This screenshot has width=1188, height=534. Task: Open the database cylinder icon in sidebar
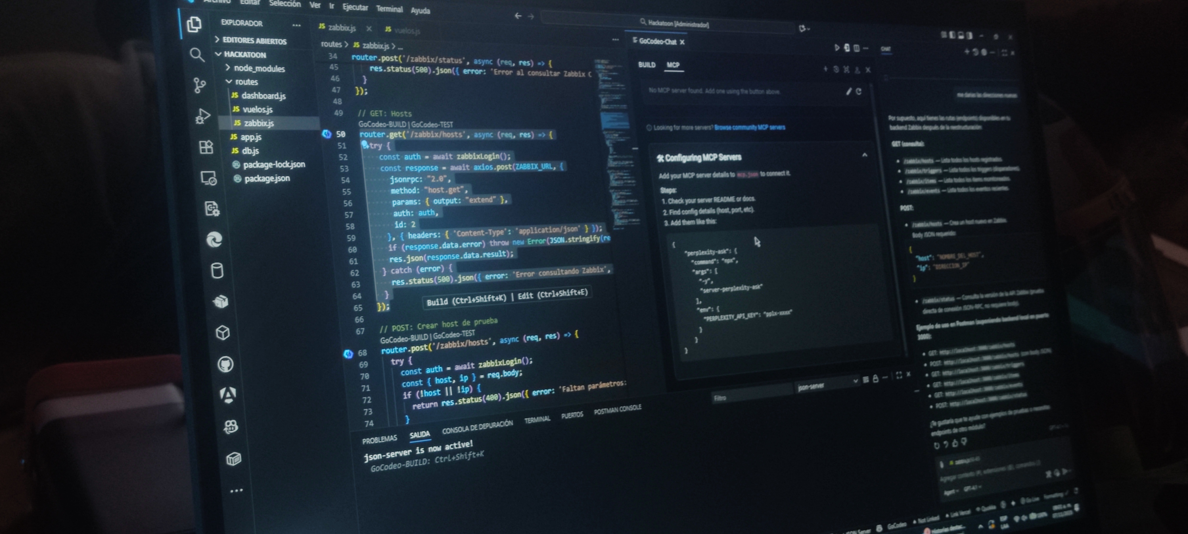coord(217,271)
